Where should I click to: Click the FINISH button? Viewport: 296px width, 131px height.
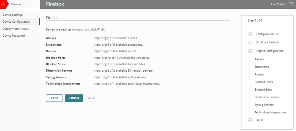74,98
